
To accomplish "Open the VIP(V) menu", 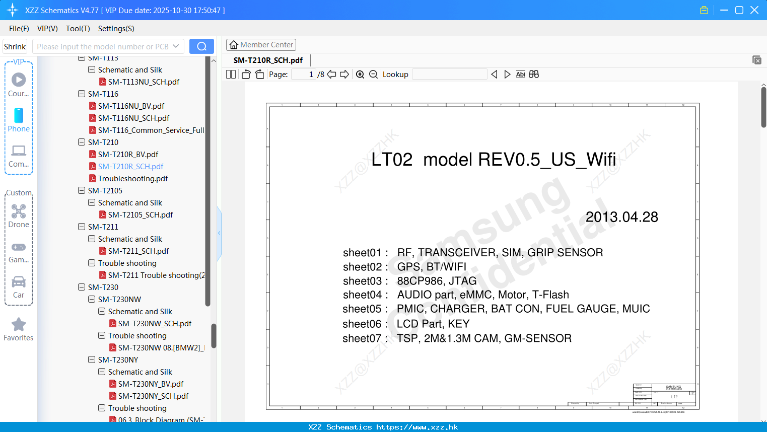I will click(47, 29).
